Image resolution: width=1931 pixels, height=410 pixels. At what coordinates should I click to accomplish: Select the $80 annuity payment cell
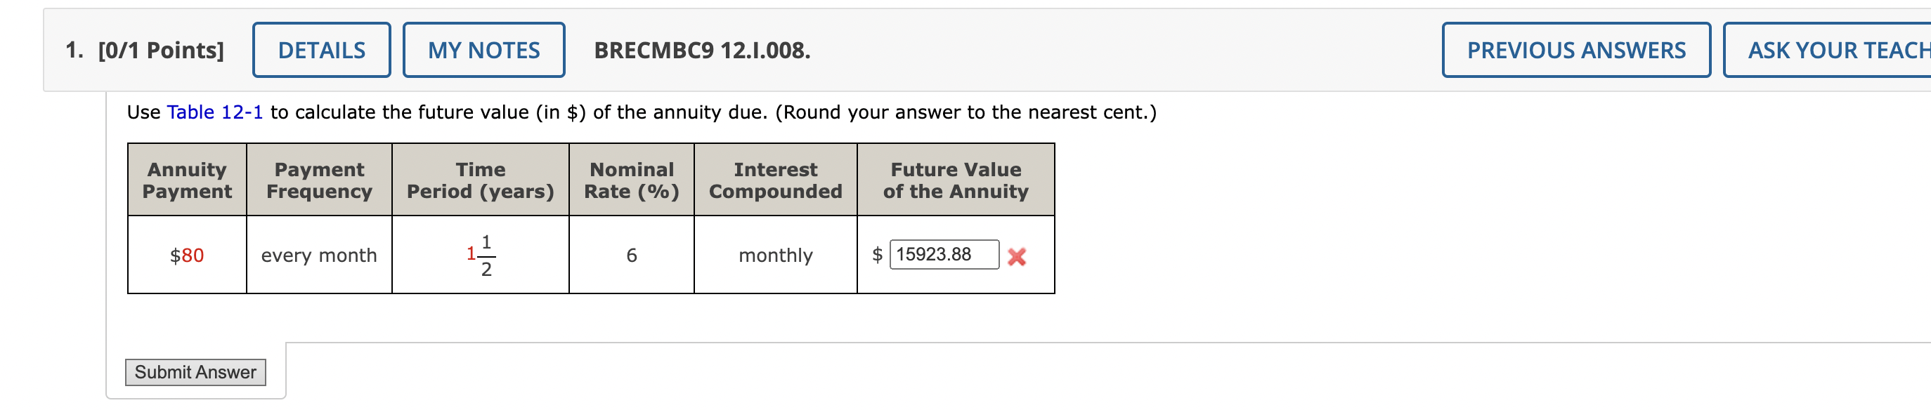coord(186,256)
